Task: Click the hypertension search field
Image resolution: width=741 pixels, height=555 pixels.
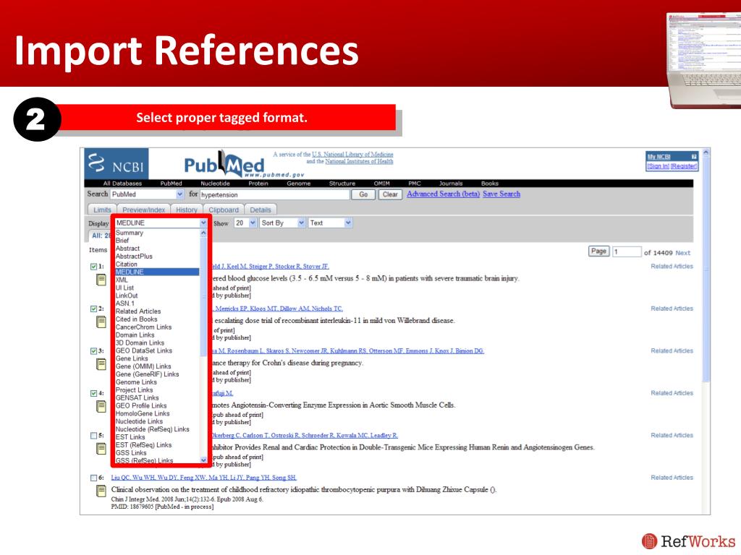Action: [x=274, y=194]
